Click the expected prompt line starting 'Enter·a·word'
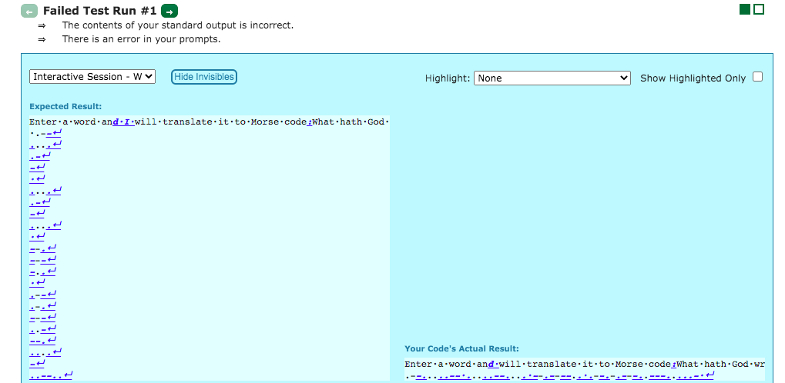Screen dimensions: 785x383 click(x=210, y=122)
